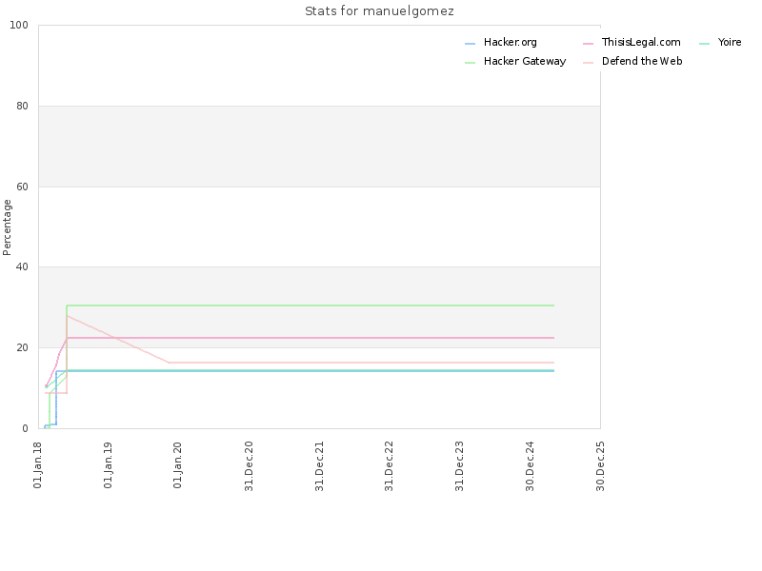The height and width of the screenshot is (571, 762).
Task: Click the blue Hacker.org legend color marker
Action: (x=470, y=44)
